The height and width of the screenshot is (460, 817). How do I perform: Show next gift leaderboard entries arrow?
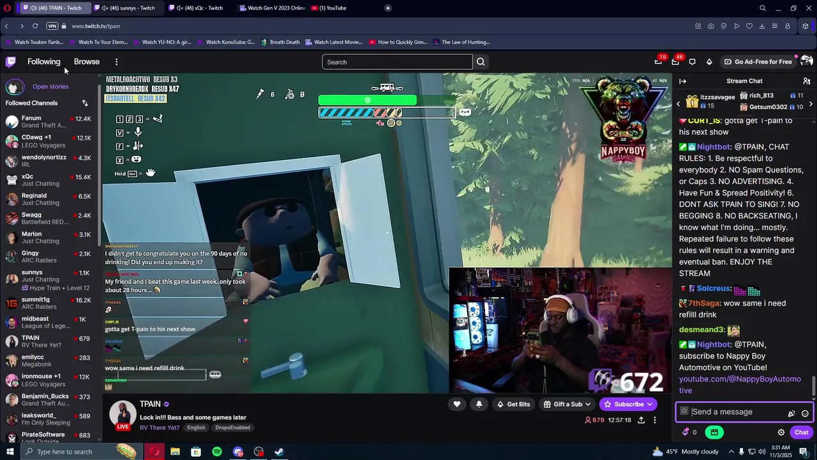click(811, 103)
